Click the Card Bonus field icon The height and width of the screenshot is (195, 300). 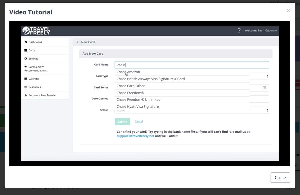[x=264, y=88]
